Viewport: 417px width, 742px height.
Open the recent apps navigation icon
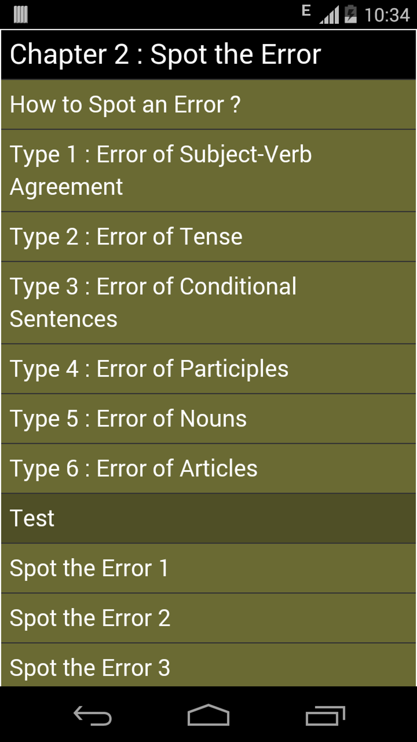325,716
